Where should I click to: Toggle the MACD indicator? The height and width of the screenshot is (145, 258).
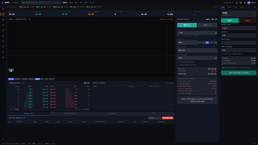[52, 79]
